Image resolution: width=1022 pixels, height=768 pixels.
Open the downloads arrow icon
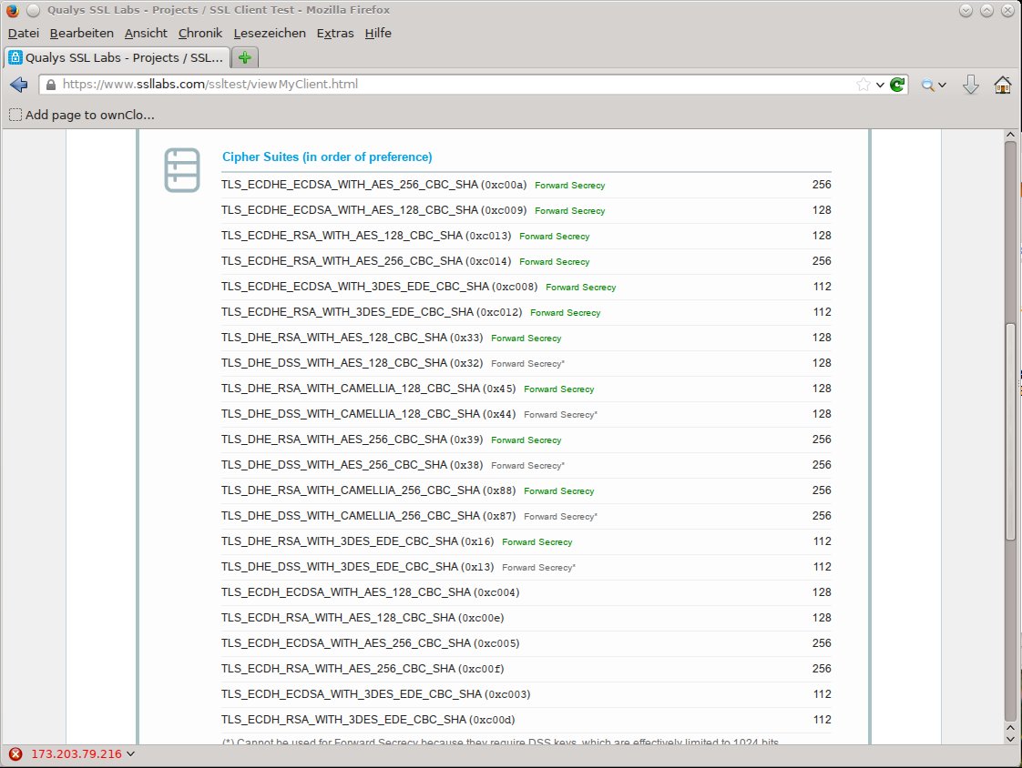[970, 85]
